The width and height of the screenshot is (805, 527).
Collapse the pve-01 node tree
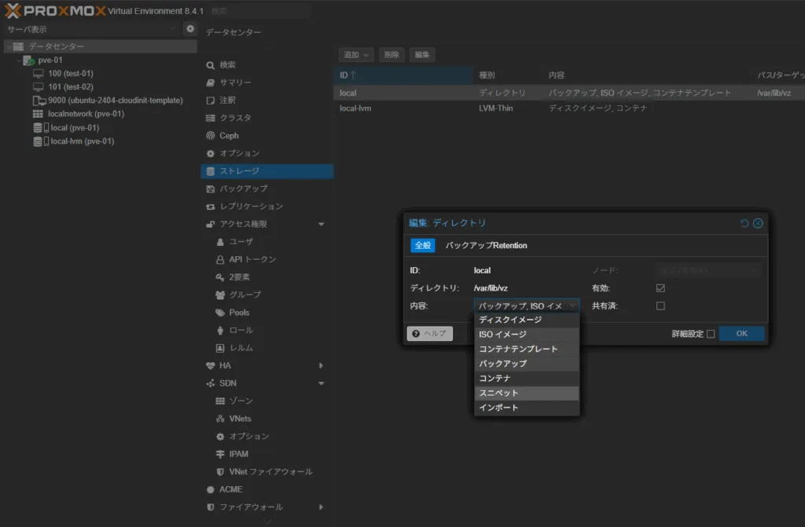click(19, 60)
